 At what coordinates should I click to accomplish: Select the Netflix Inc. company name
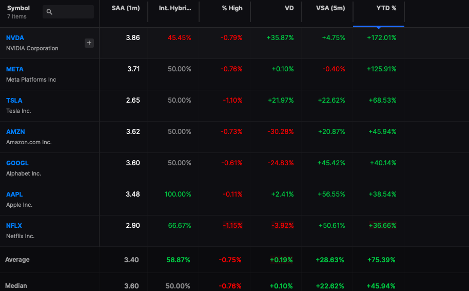(21, 236)
